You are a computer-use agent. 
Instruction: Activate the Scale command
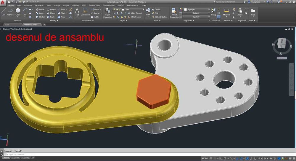51,17
